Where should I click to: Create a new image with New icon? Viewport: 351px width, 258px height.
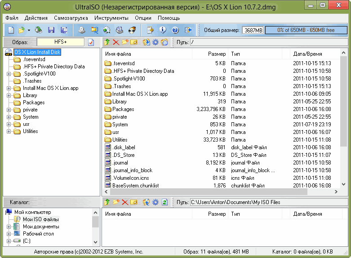[11, 30]
